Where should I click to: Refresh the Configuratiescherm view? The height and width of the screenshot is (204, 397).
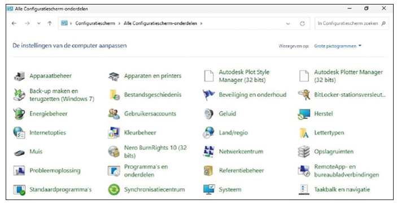[x=302, y=24]
